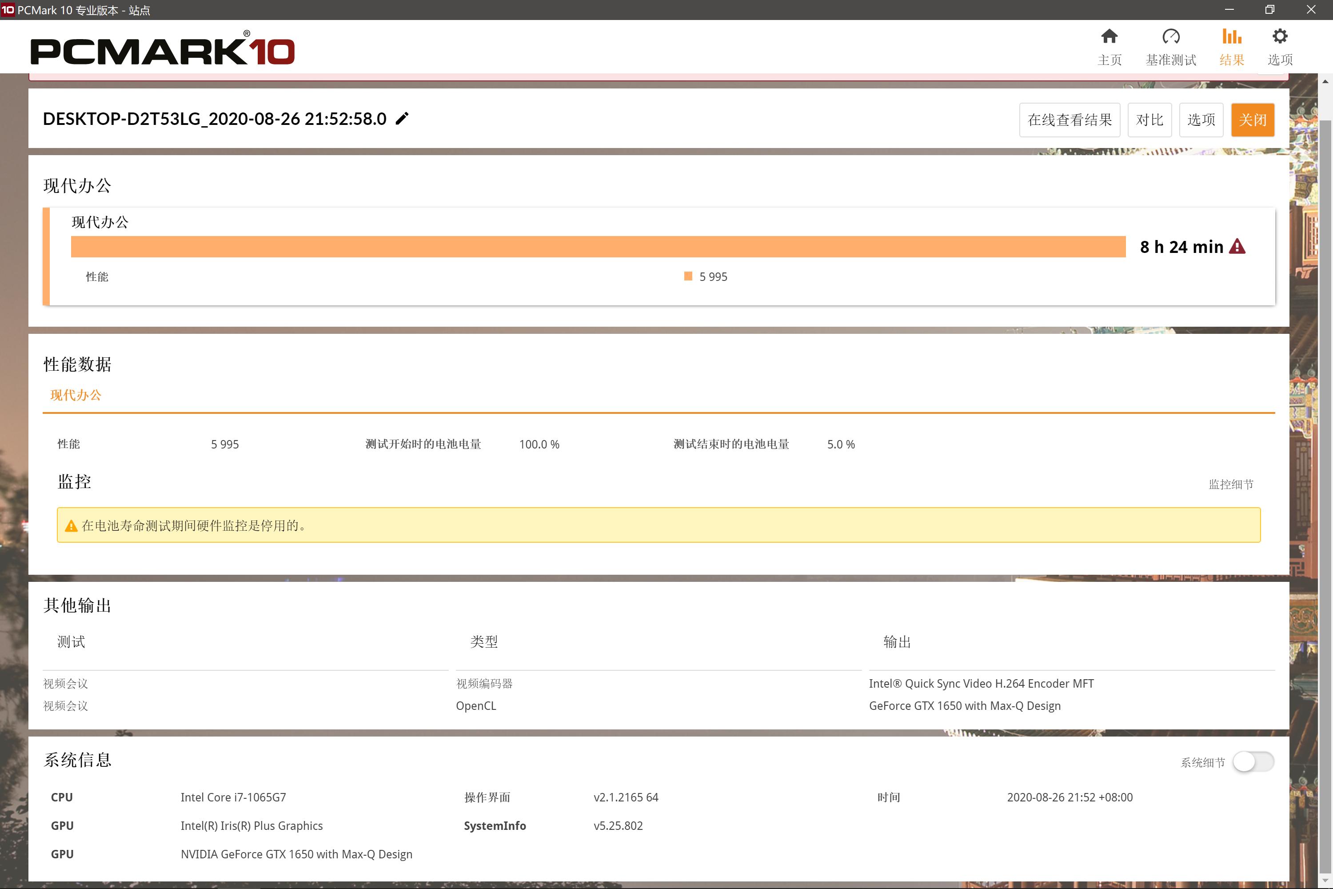This screenshot has height=889, width=1333.
Task: Click the orange battery life result bar
Action: (598, 247)
